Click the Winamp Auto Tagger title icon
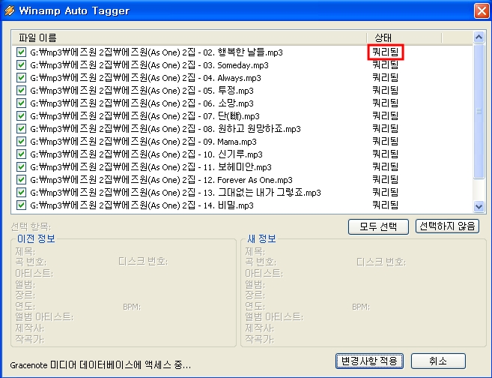Viewport: 492px width, 378px height. (10, 10)
